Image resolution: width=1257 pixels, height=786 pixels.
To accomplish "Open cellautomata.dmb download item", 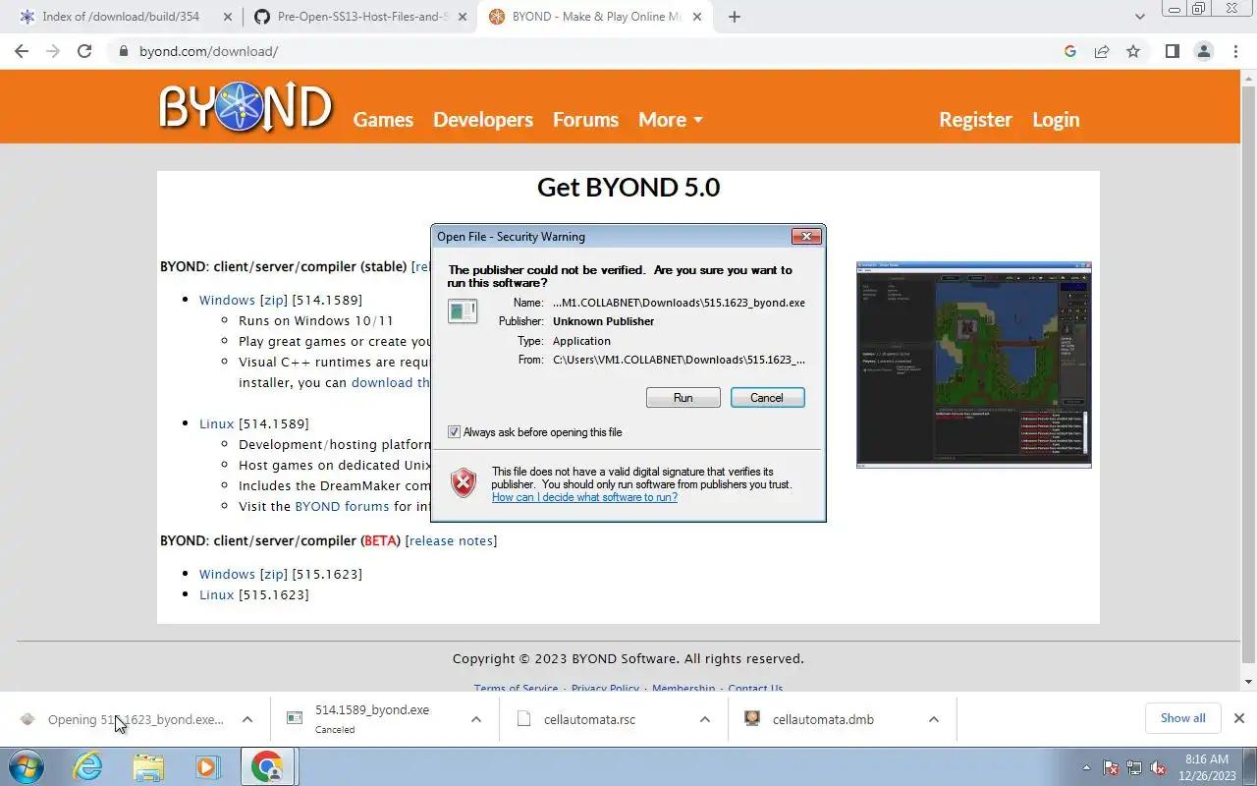I will [x=823, y=719].
